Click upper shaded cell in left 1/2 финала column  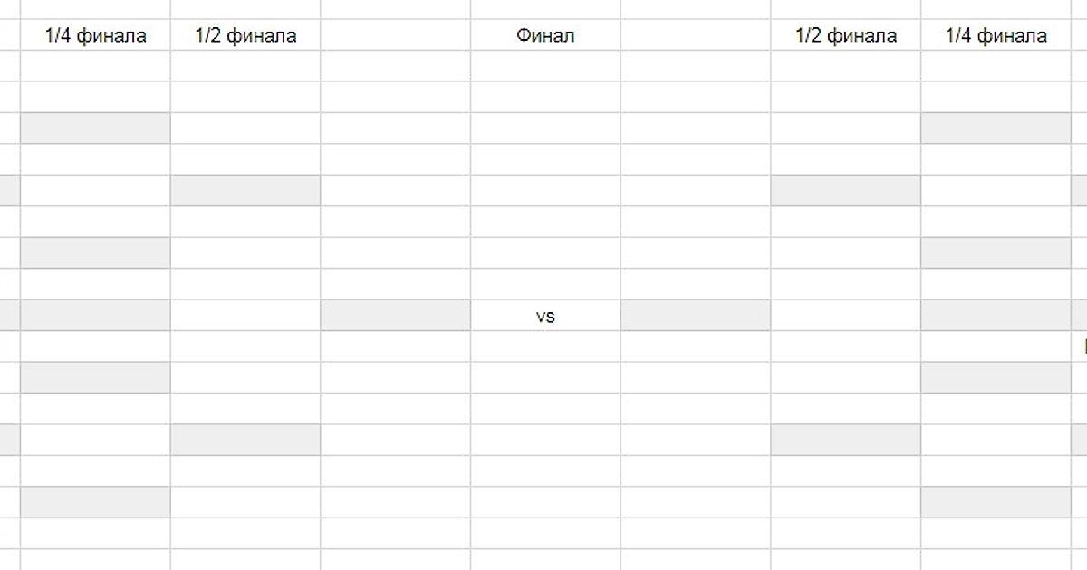[x=245, y=191]
